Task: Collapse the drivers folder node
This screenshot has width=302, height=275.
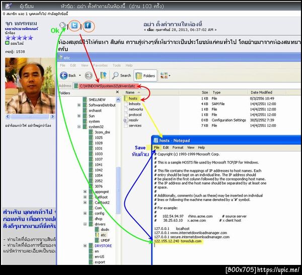Action: 85,224
